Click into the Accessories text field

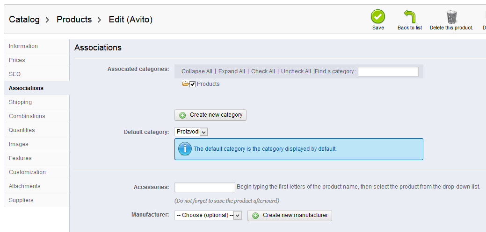(x=204, y=187)
